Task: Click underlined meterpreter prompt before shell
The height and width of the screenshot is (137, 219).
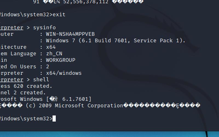Action: pos(11,80)
